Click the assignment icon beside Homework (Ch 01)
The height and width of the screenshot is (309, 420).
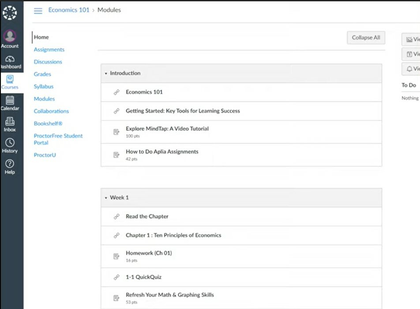(x=116, y=256)
